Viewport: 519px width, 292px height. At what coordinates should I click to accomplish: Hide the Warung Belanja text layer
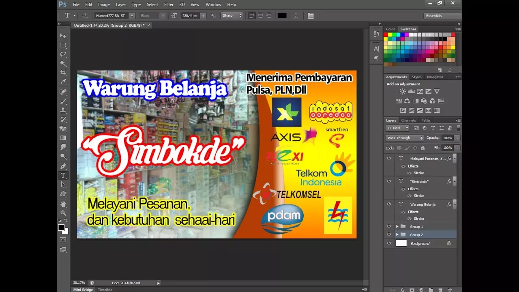click(389, 204)
